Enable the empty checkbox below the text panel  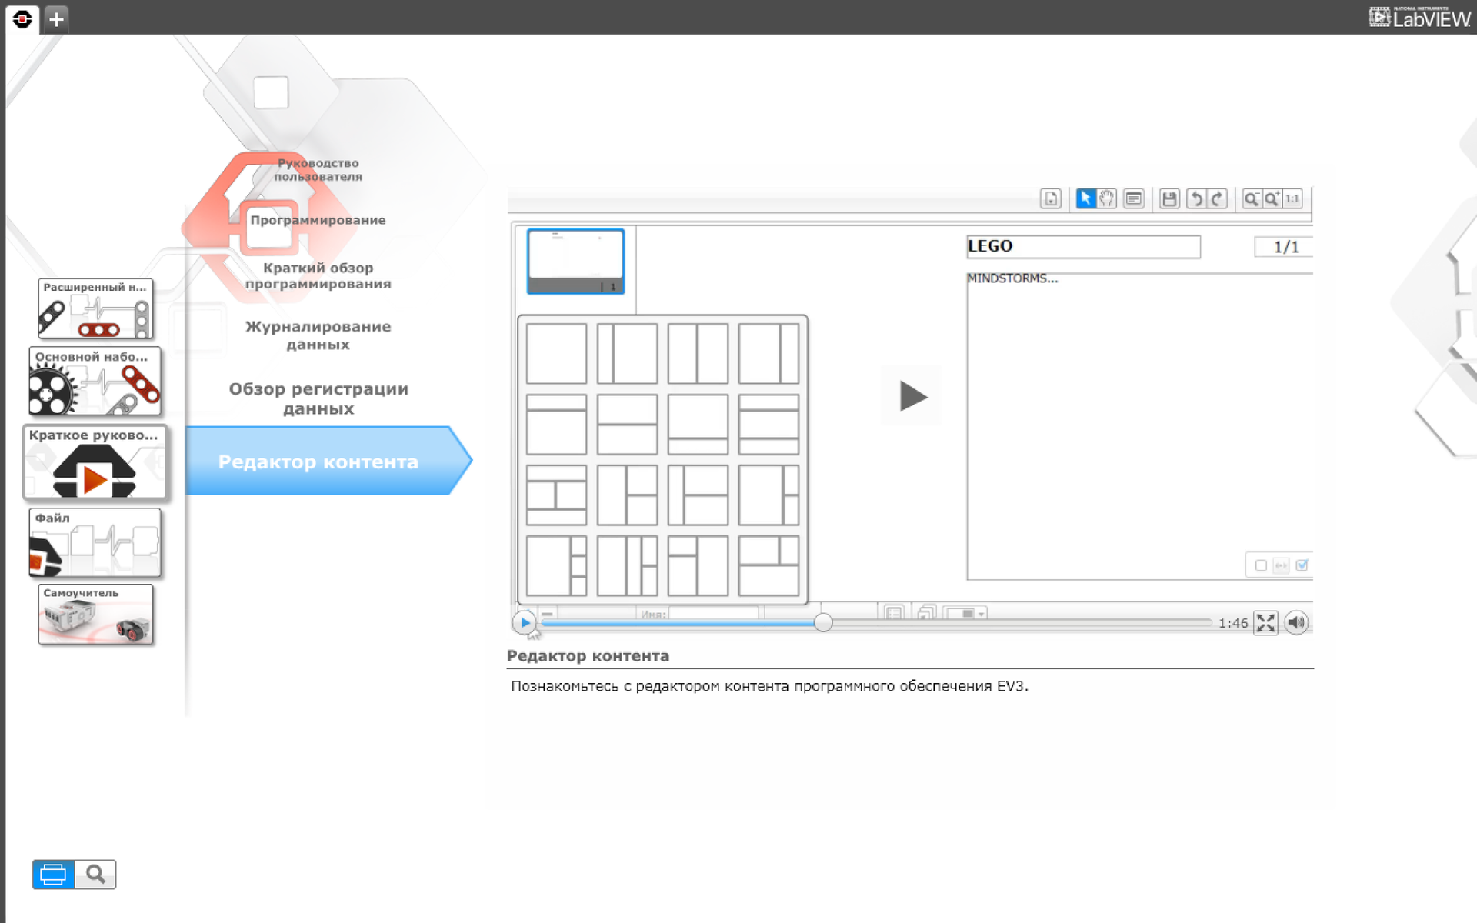pos(1261,565)
